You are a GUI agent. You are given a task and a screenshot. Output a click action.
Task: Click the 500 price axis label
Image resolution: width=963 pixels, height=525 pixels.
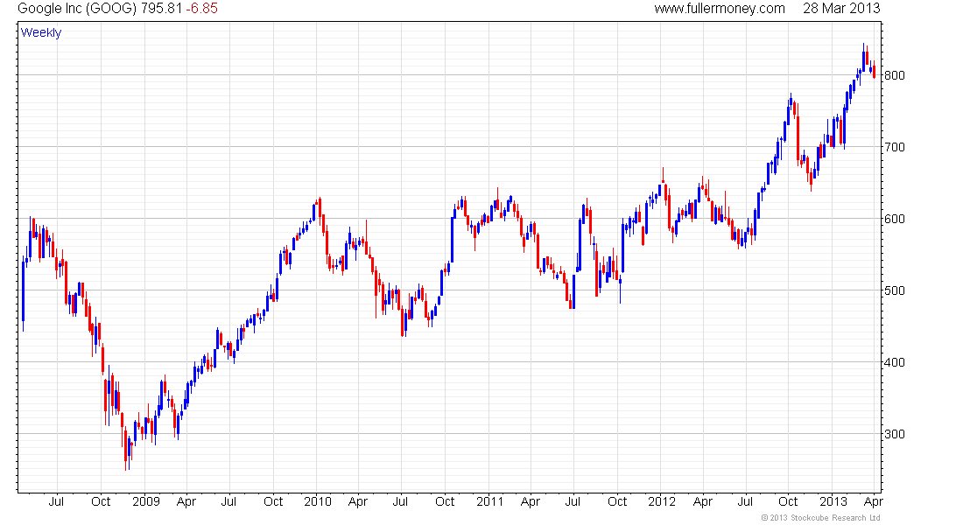[894, 290]
